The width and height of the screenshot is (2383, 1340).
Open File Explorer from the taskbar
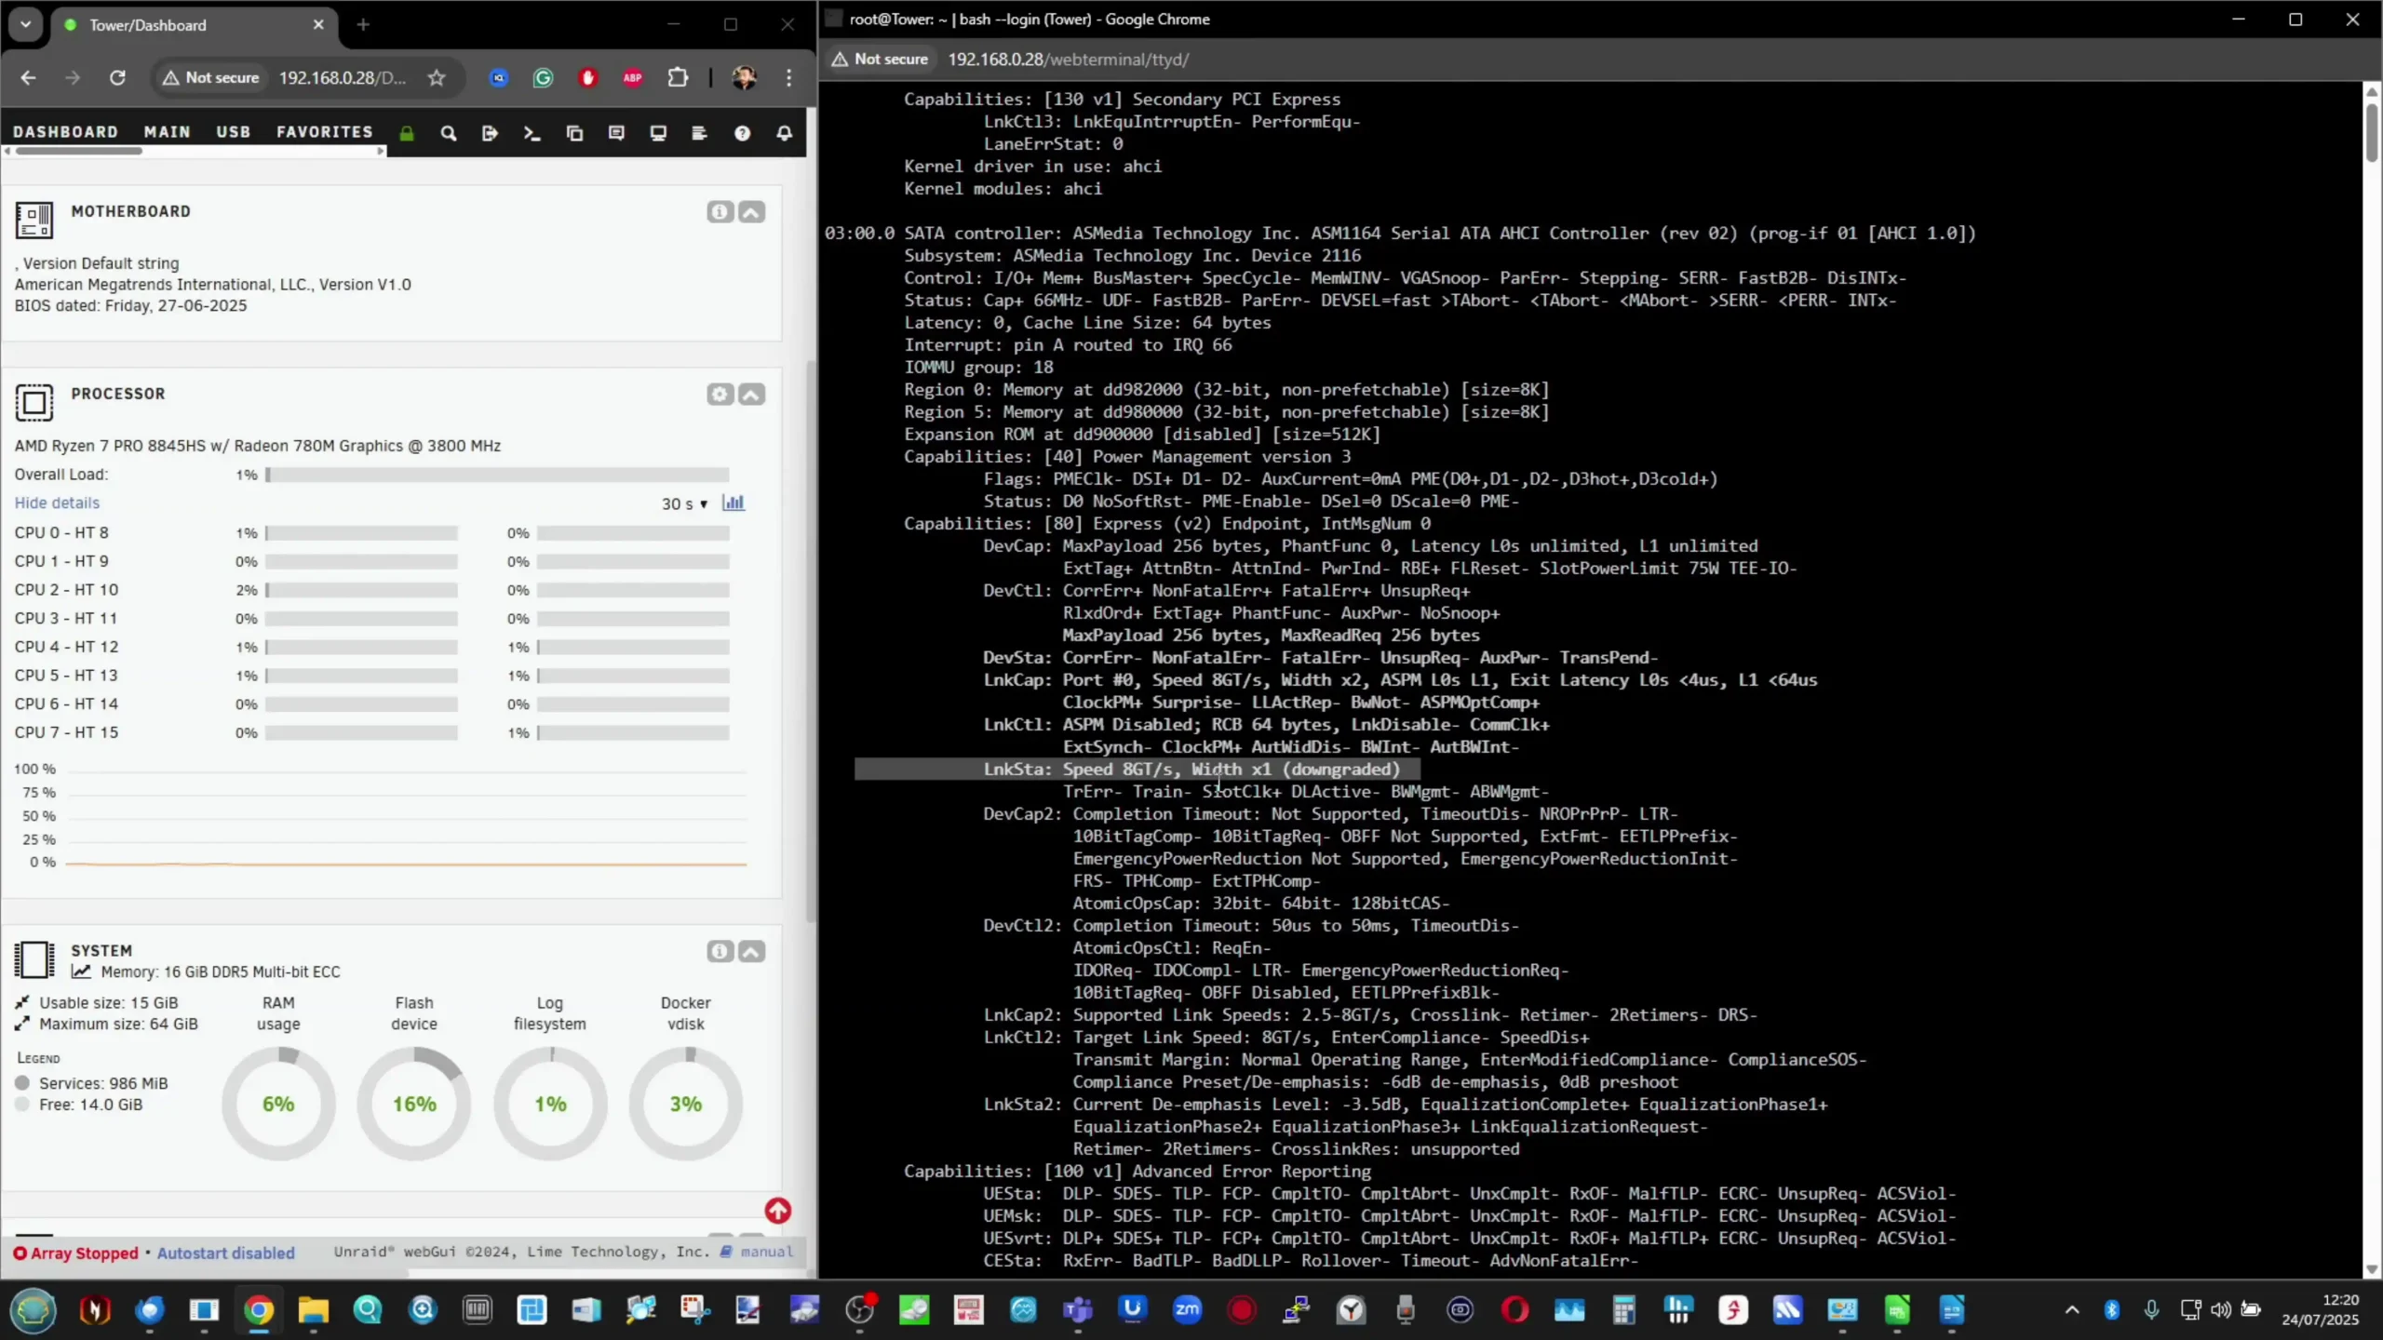point(314,1310)
